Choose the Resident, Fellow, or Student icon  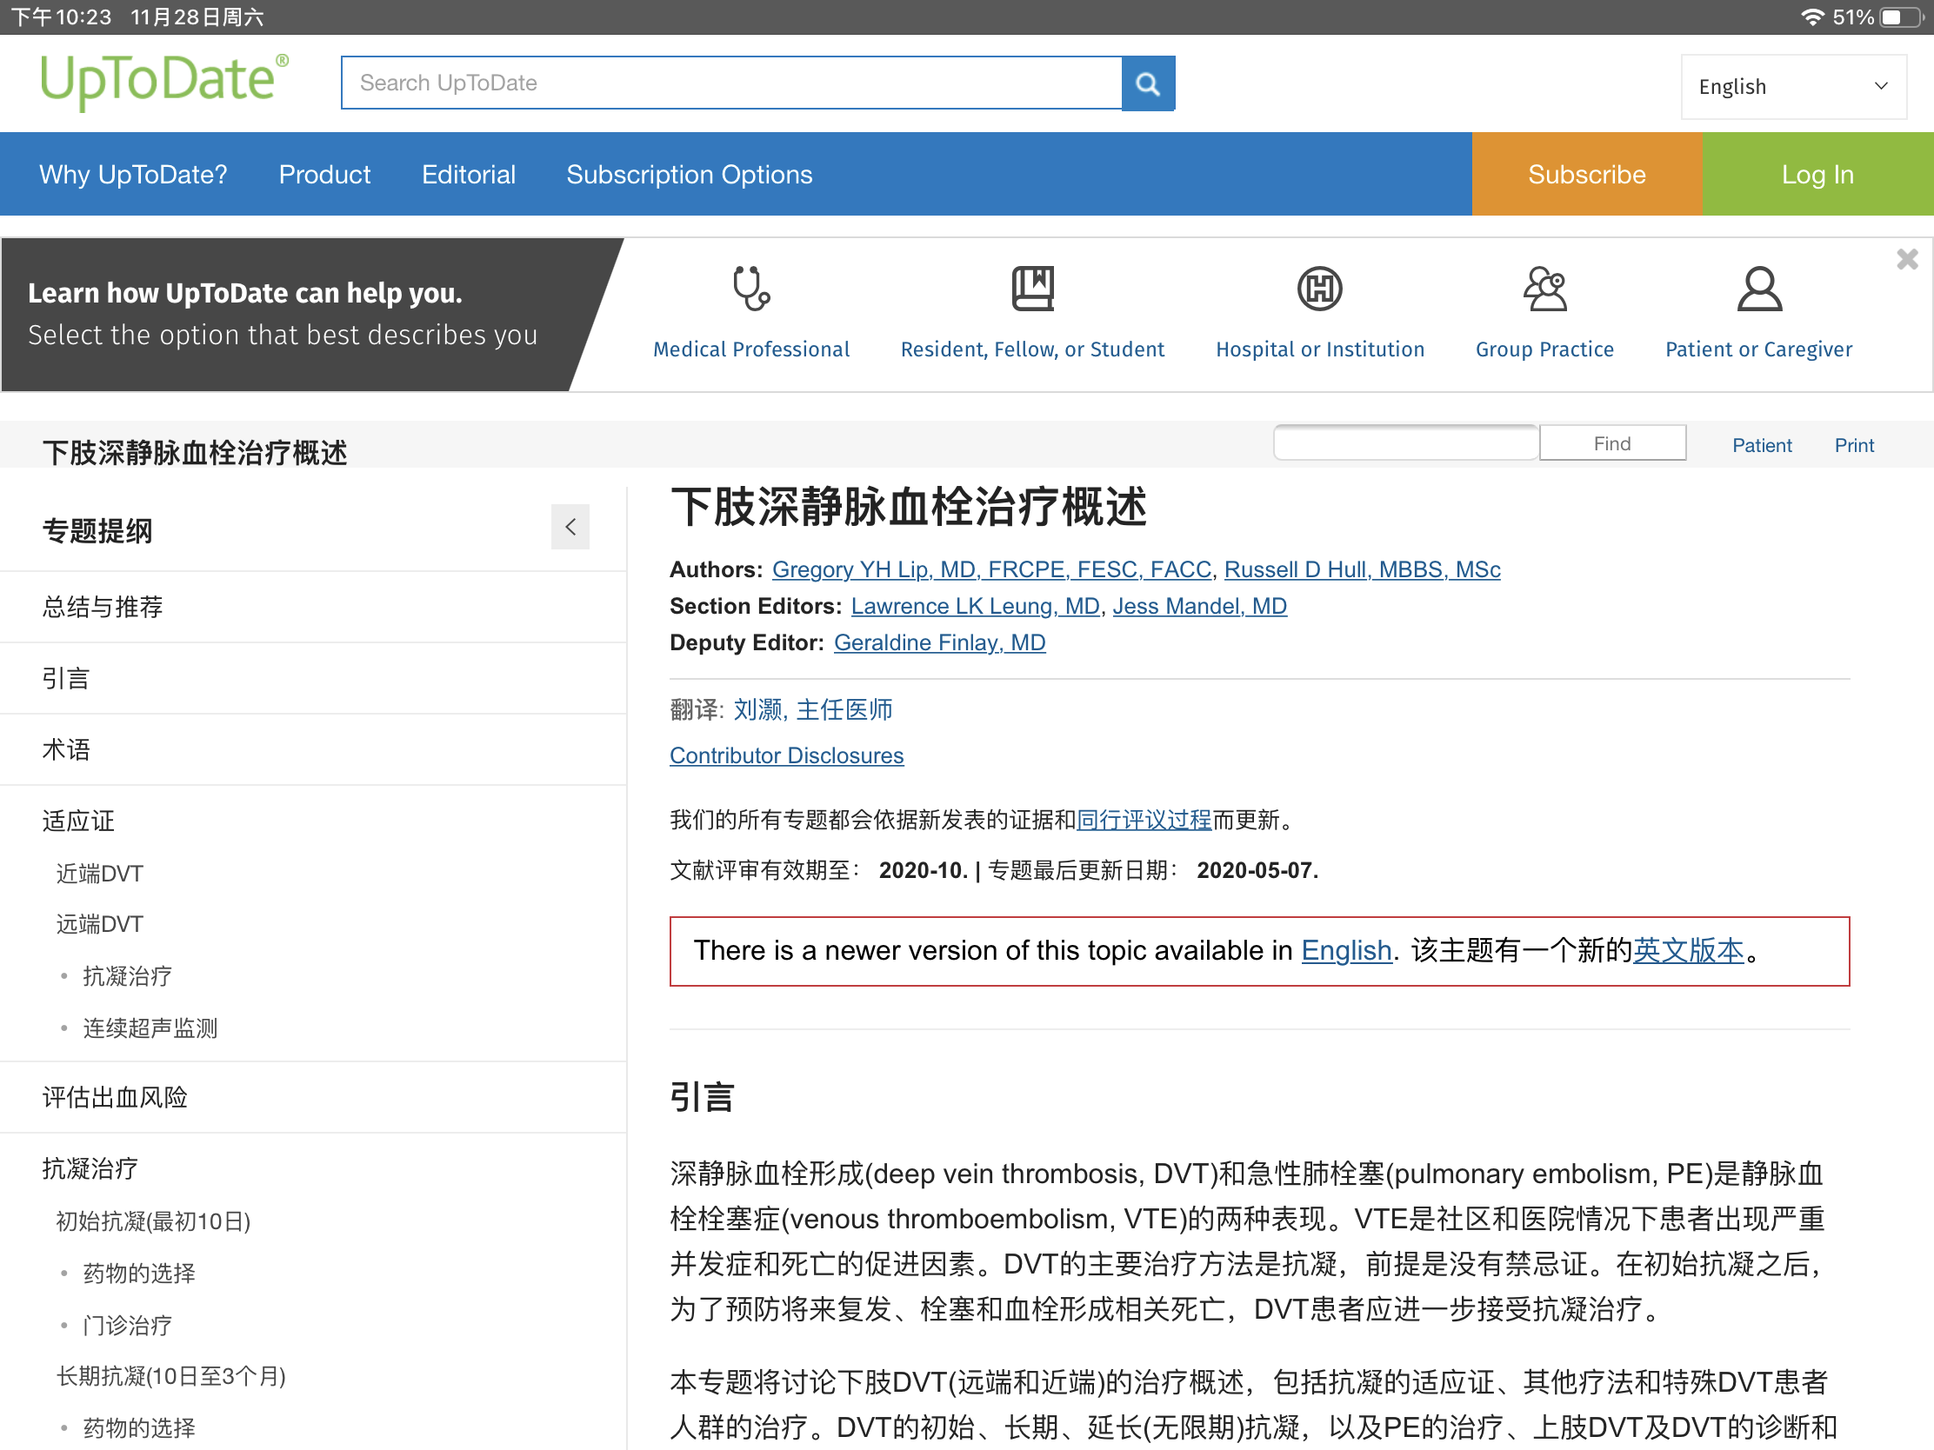(x=1031, y=289)
